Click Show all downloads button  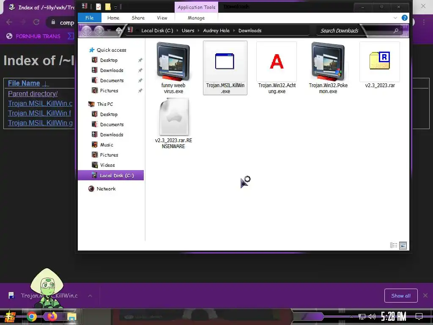401,296
